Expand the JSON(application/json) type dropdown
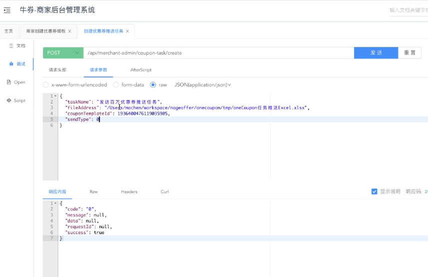The height and width of the screenshot is (277, 428). click(x=203, y=85)
